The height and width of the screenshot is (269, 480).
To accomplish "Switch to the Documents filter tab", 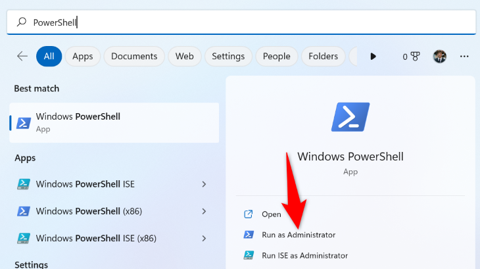I will [x=134, y=57].
